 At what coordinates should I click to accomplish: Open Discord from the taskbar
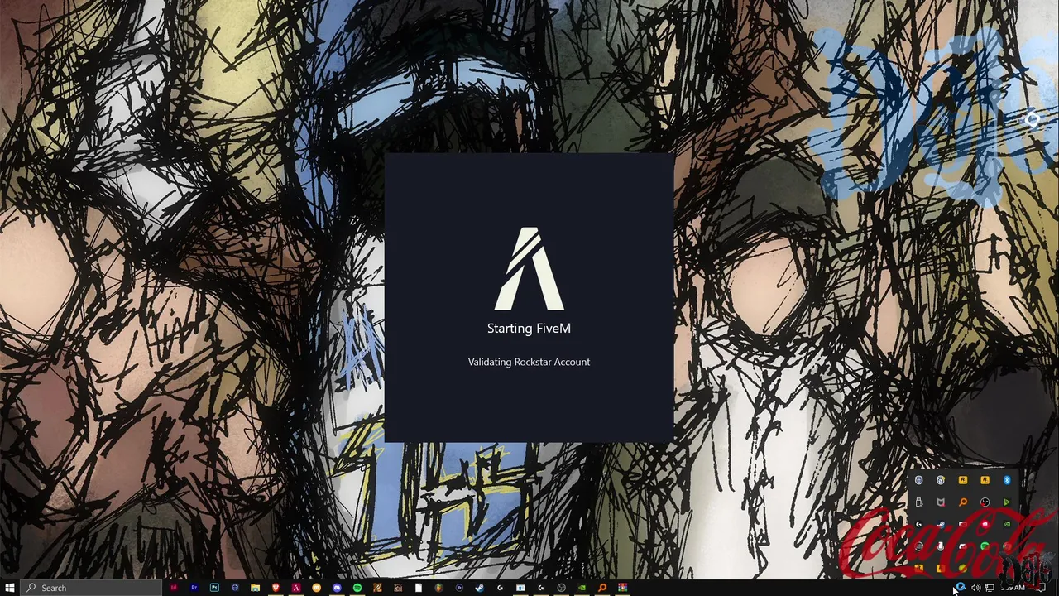337,588
